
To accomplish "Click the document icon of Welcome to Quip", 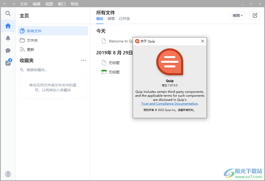I will [104, 41].
